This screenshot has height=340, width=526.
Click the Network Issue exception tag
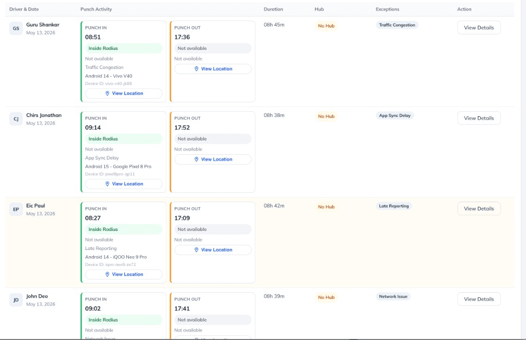click(x=393, y=296)
